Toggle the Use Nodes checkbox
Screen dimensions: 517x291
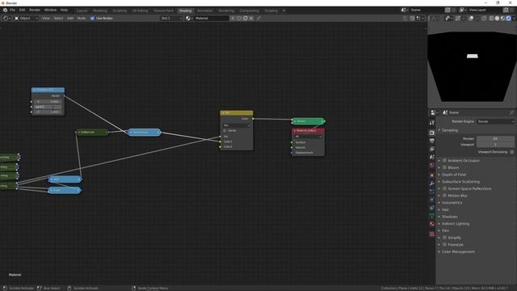tap(92, 18)
